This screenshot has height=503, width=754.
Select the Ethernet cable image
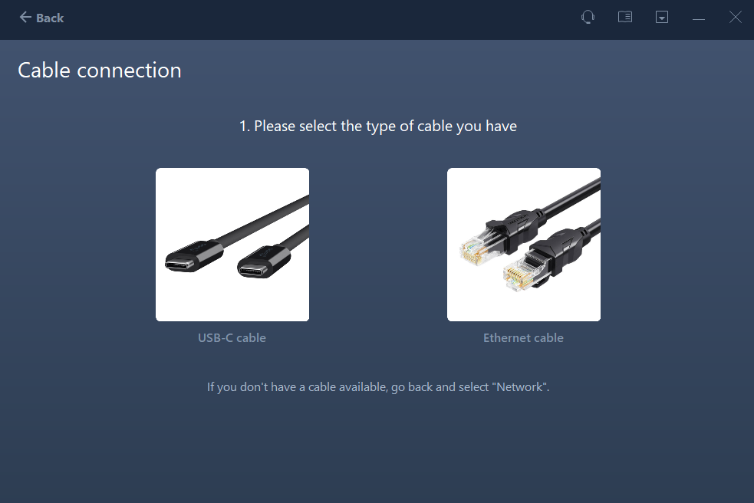coord(524,244)
